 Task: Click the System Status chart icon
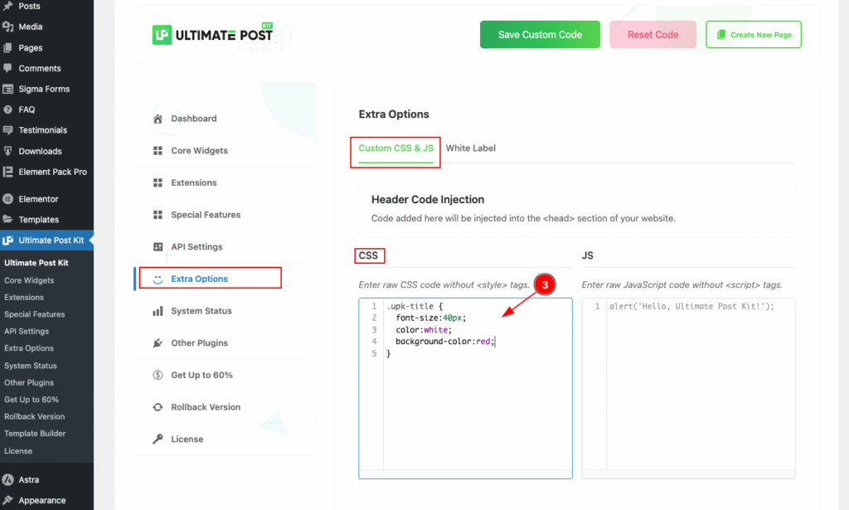(x=158, y=311)
